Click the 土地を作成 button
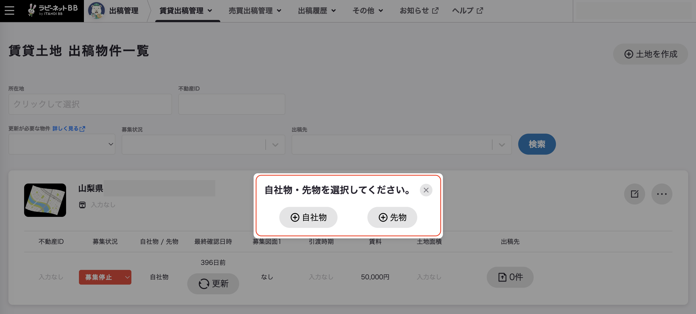Viewport: 696px width, 314px height. (651, 54)
